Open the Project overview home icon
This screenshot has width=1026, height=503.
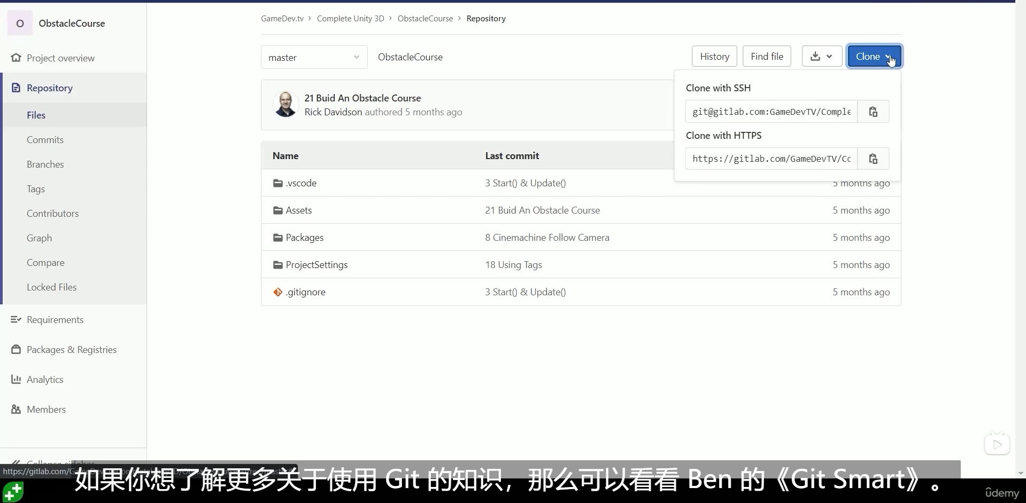click(x=16, y=58)
